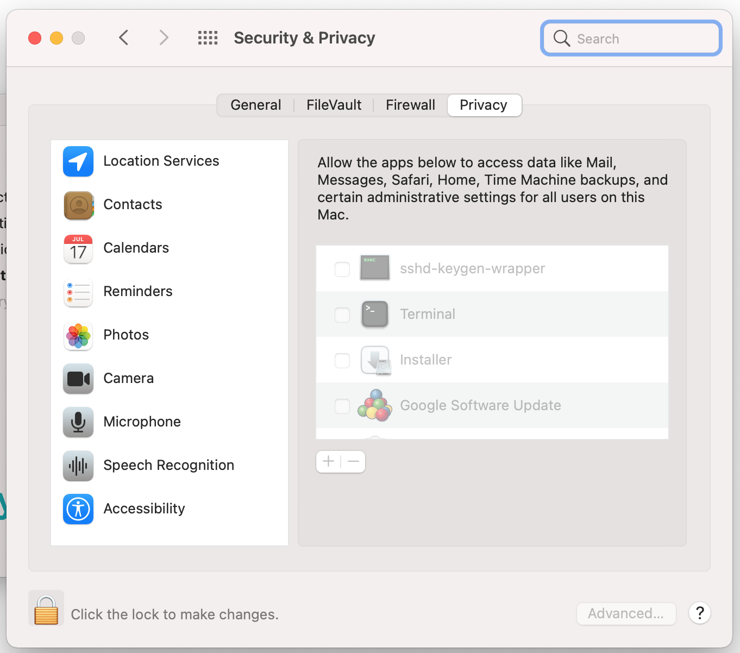The width and height of the screenshot is (740, 653).
Task: Enable the sshd-keygen-wrapper checkbox
Action: tap(342, 269)
